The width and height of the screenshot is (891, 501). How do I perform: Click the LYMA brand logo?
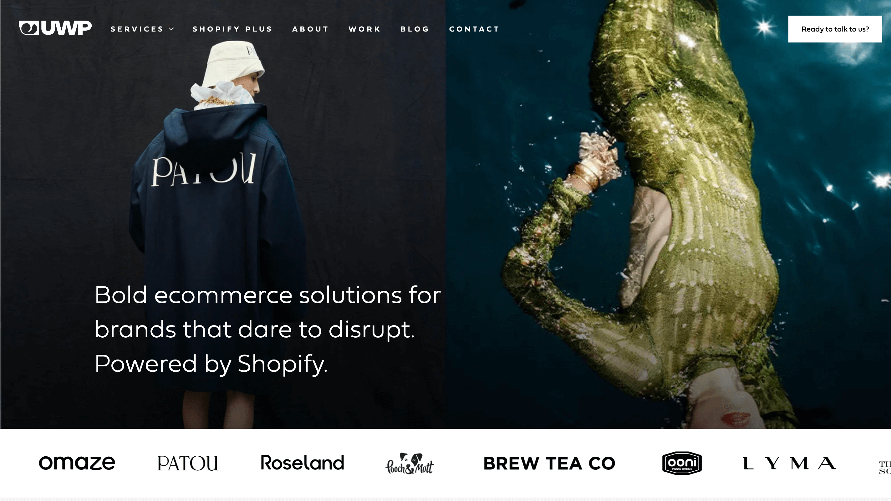point(790,464)
